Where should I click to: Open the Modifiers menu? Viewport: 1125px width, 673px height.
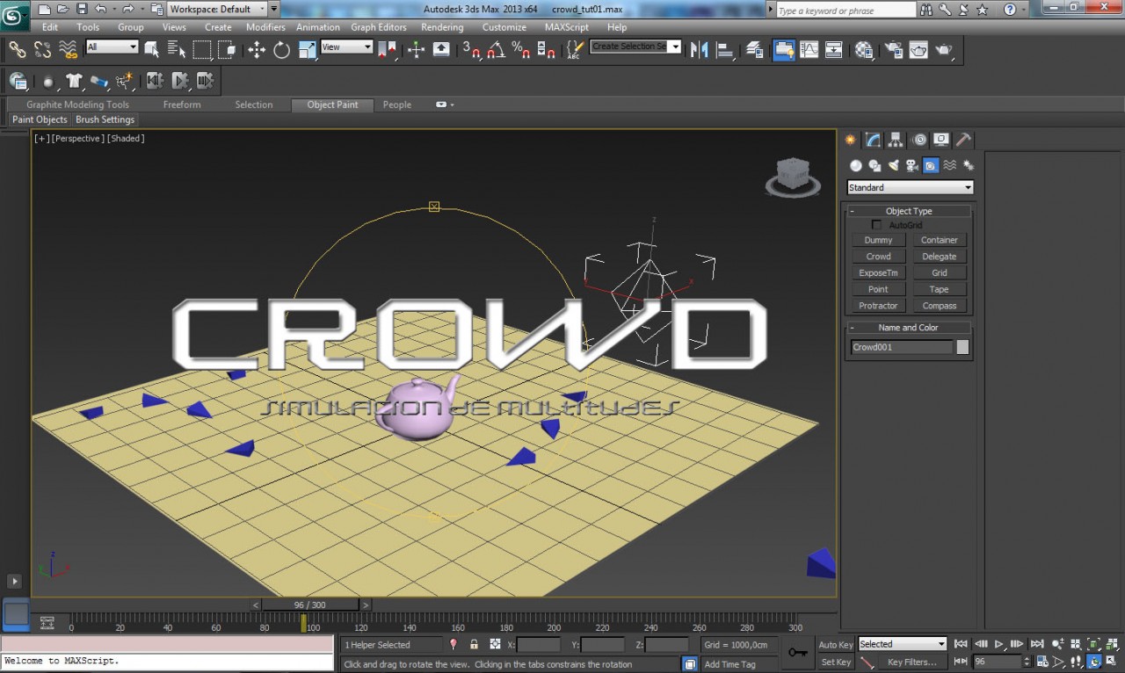(x=265, y=27)
